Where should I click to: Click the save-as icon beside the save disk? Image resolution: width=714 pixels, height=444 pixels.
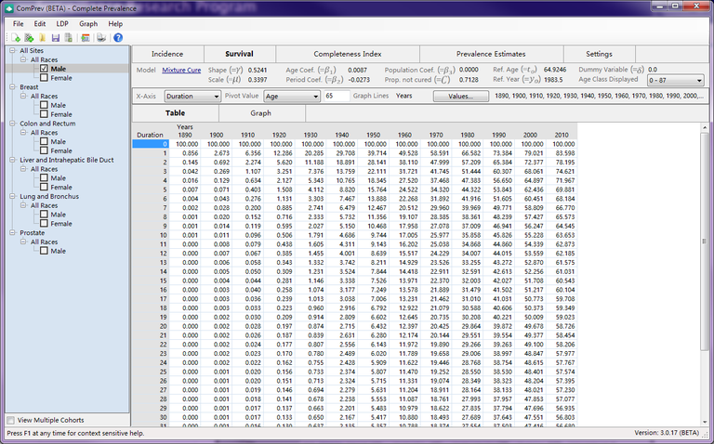point(70,38)
